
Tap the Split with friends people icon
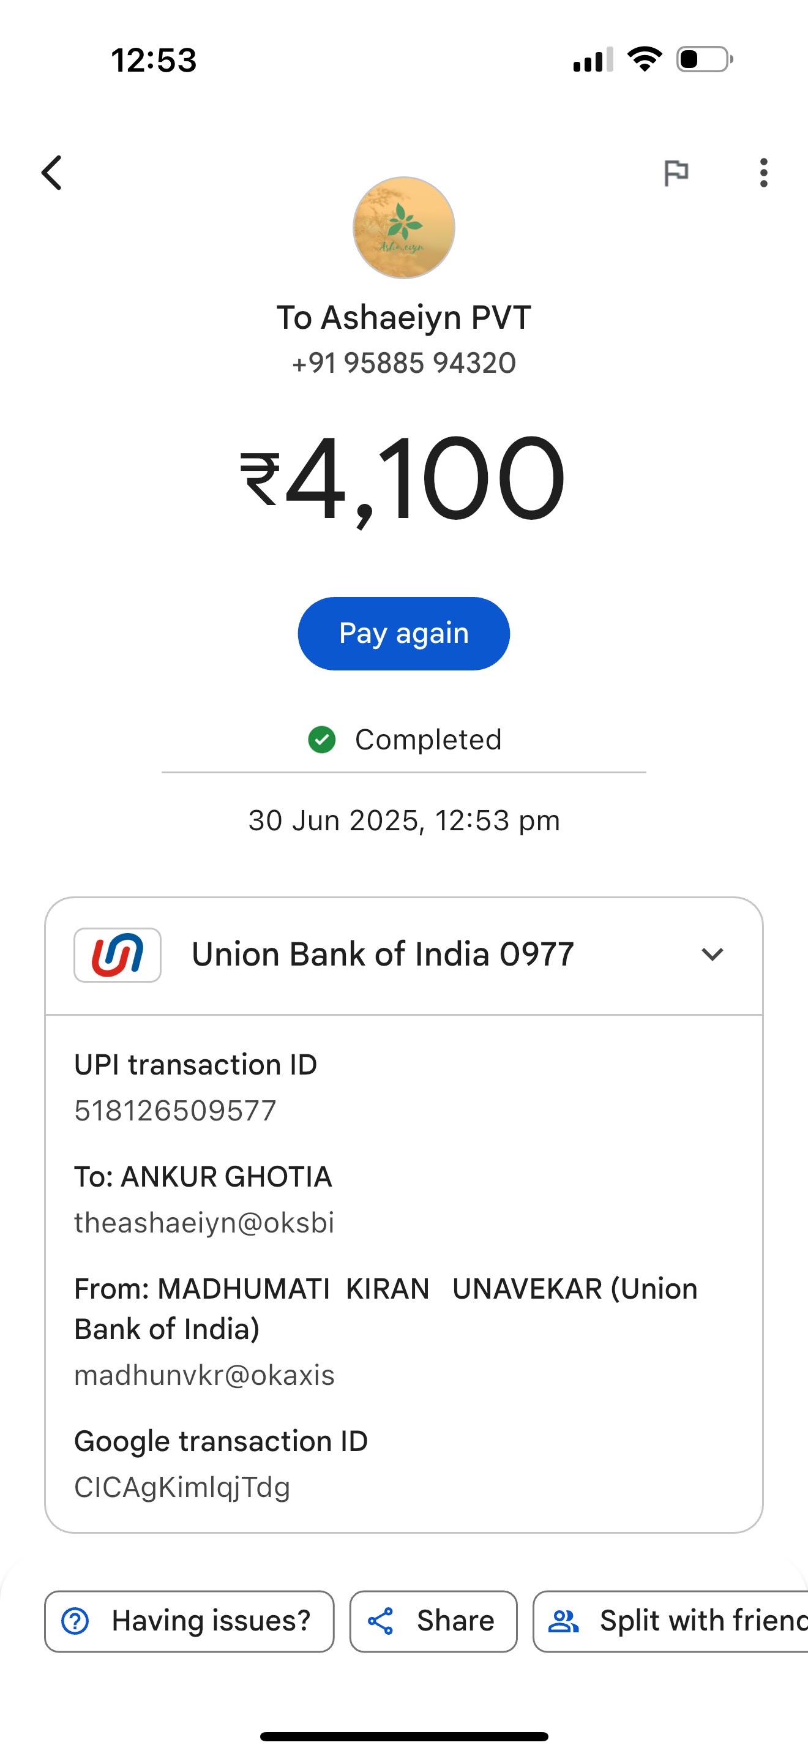tap(563, 1621)
